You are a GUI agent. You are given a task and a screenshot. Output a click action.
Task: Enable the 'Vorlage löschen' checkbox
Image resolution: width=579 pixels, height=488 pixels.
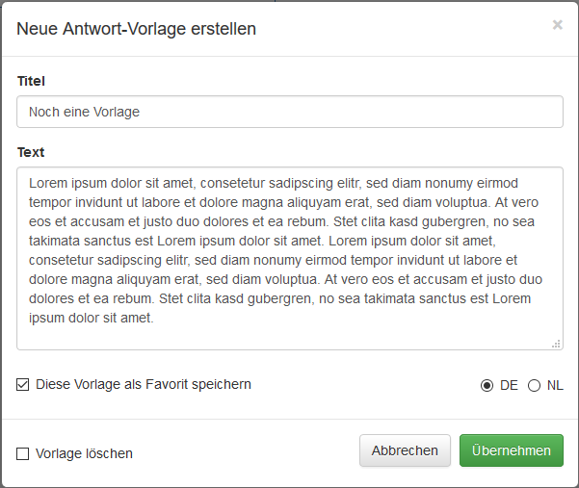(23, 453)
